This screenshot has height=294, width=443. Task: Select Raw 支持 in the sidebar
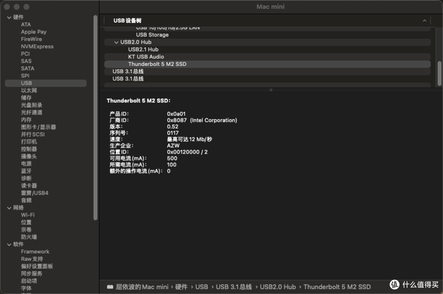click(x=32, y=259)
